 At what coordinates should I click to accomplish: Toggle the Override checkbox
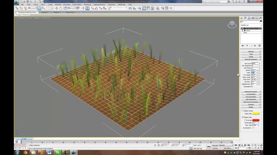[245, 120]
